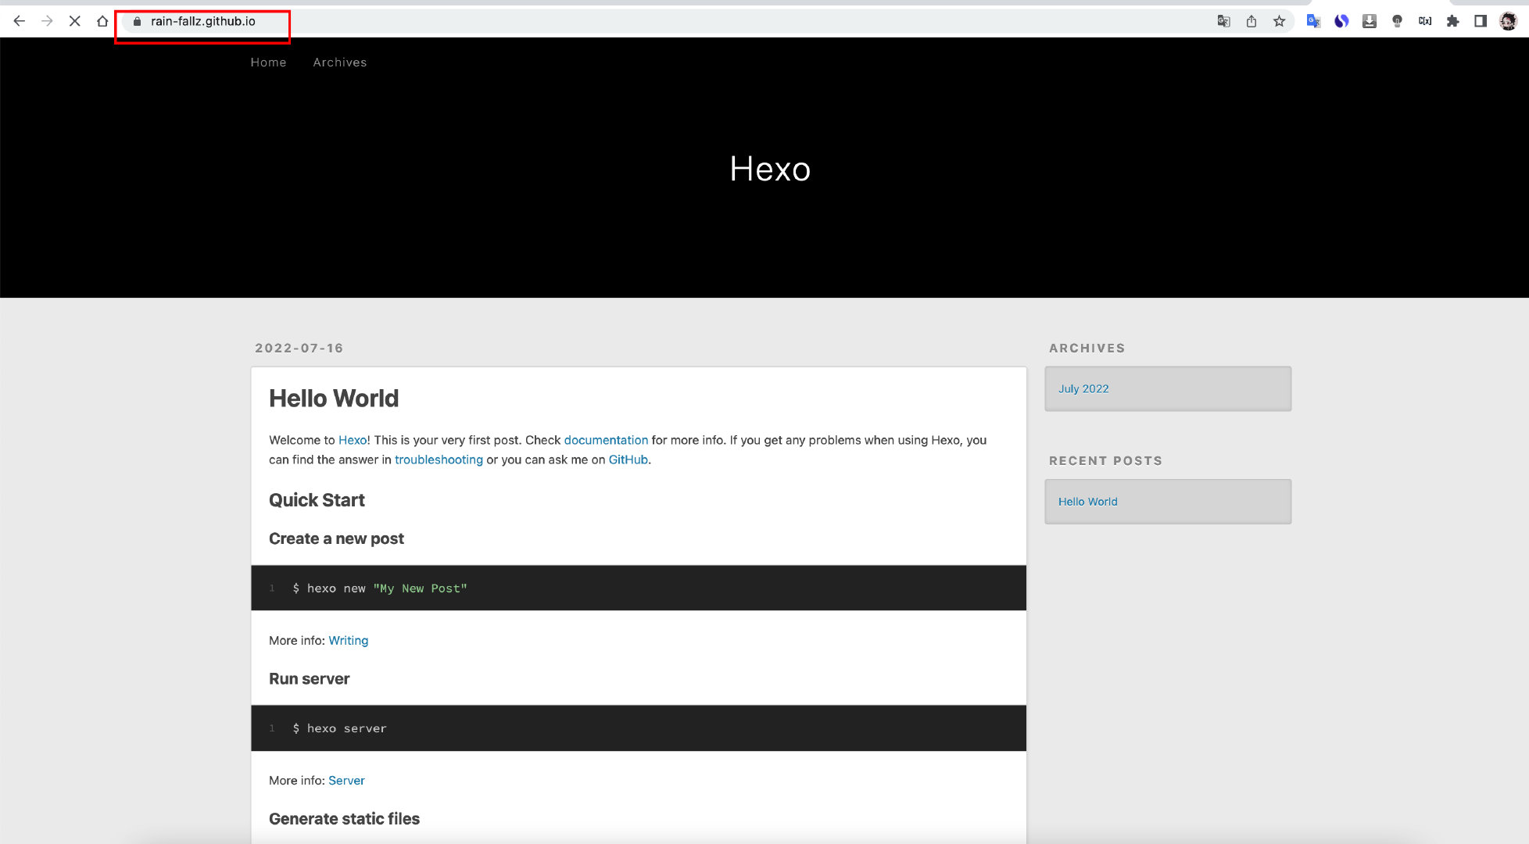The image size is (1529, 844).
Task: Translate this page from the address bar
Action: tap(1224, 21)
